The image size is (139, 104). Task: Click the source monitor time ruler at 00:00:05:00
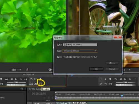(28, 75)
